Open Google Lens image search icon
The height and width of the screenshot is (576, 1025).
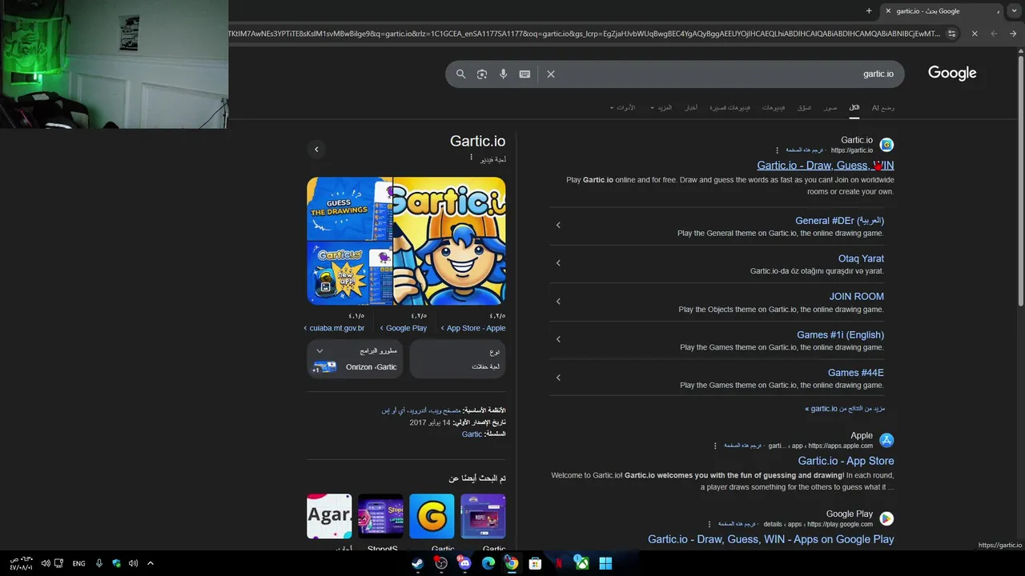point(482,74)
